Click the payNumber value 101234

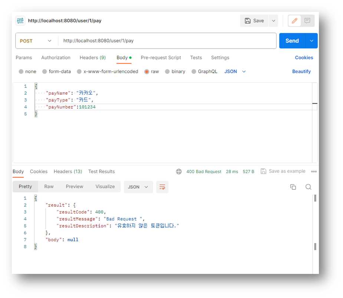[87, 107]
